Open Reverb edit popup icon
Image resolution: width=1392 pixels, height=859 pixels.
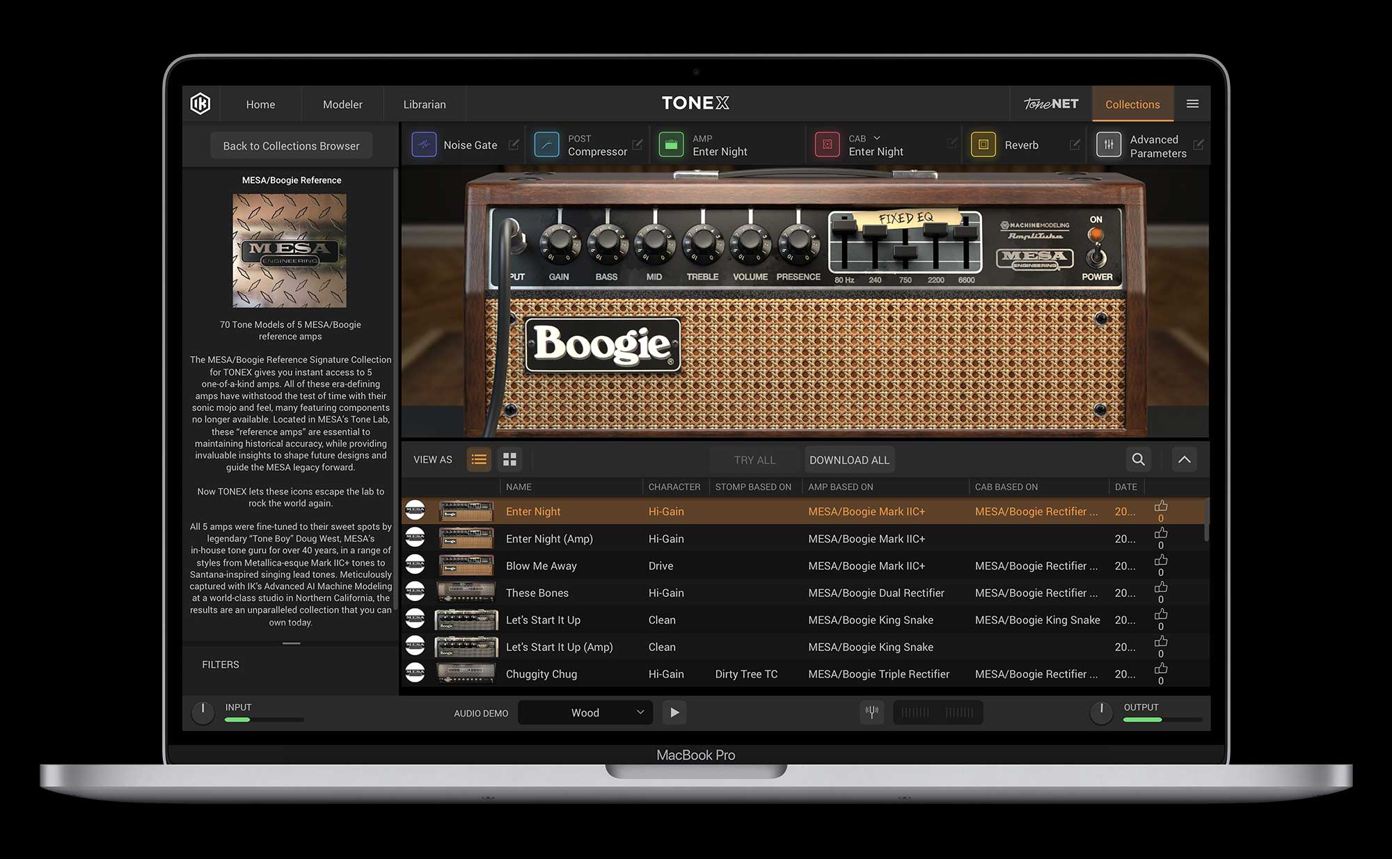[1075, 145]
